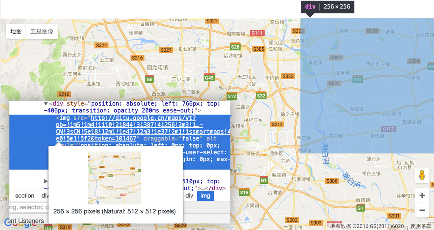Click the S332 road shield
This screenshot has width=434, height=230.
point(288,76)
